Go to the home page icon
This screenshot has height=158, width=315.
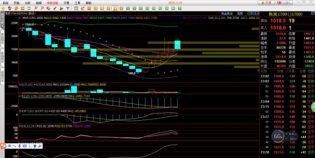[9, 8]
